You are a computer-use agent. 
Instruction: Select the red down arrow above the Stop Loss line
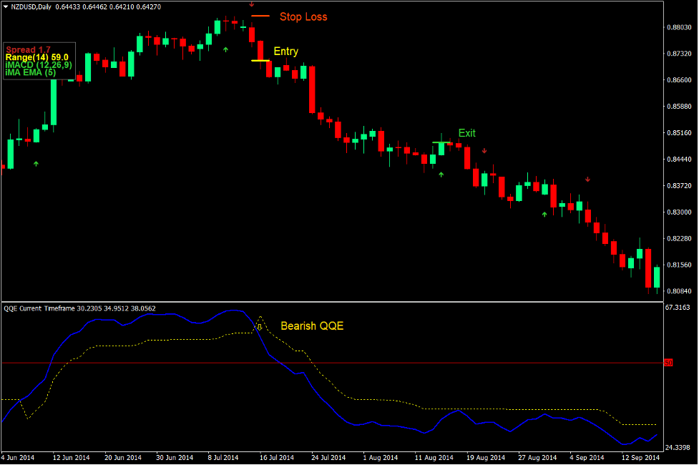(252, 5)
